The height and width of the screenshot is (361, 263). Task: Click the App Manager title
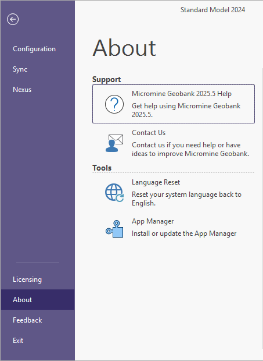click(x=153, y=221)
